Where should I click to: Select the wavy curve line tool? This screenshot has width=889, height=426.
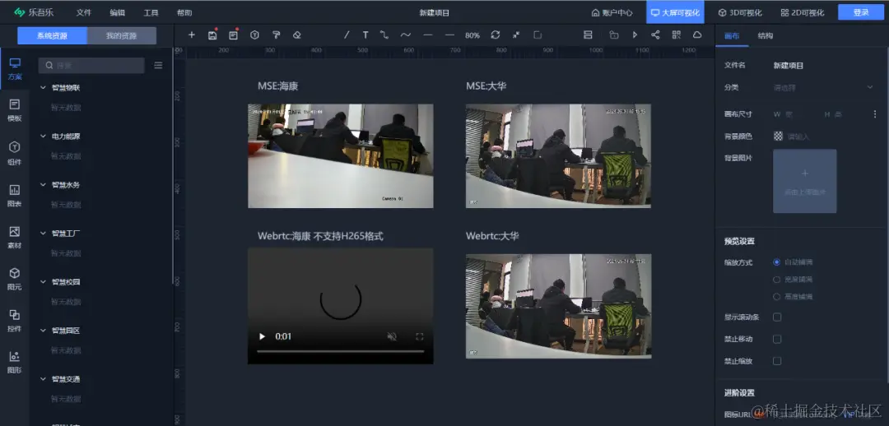coord(405,35)
